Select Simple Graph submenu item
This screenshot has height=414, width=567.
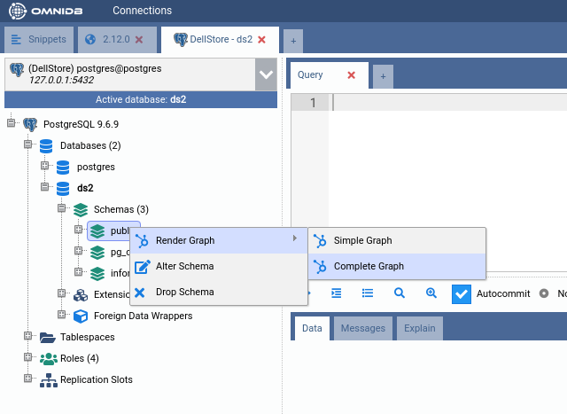point(397,240)
